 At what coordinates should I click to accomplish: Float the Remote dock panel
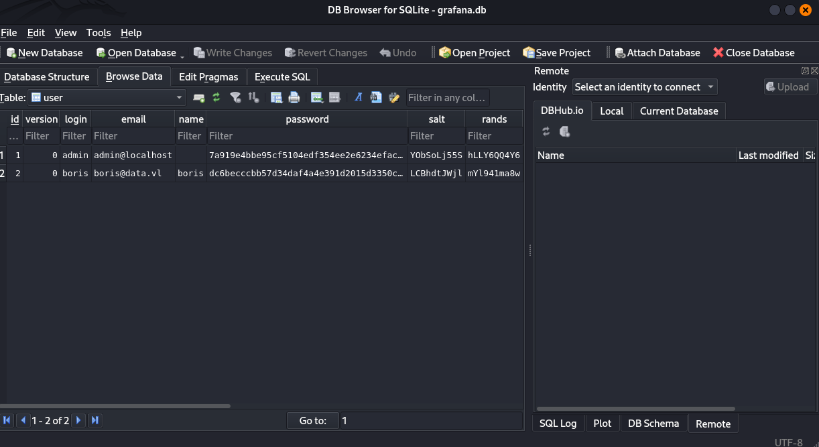(x=805, y=70)
